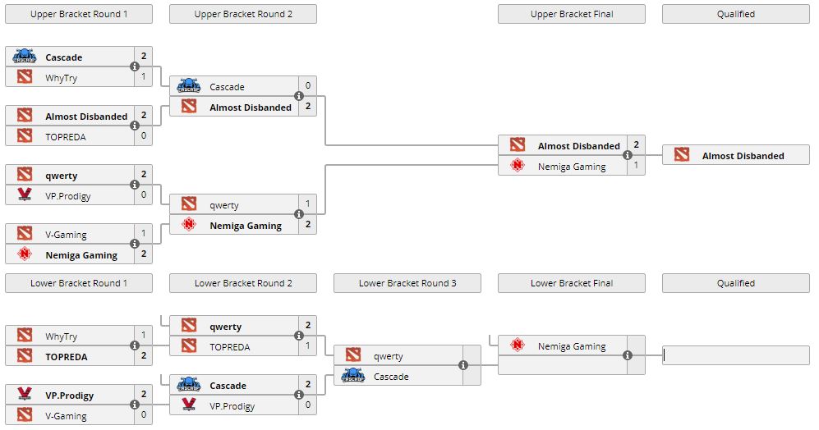The height and width of the screenshot is (430, 819).
Task: Open the WhyTry team link in Upper Round 1
Action: [x=61, y=78]
